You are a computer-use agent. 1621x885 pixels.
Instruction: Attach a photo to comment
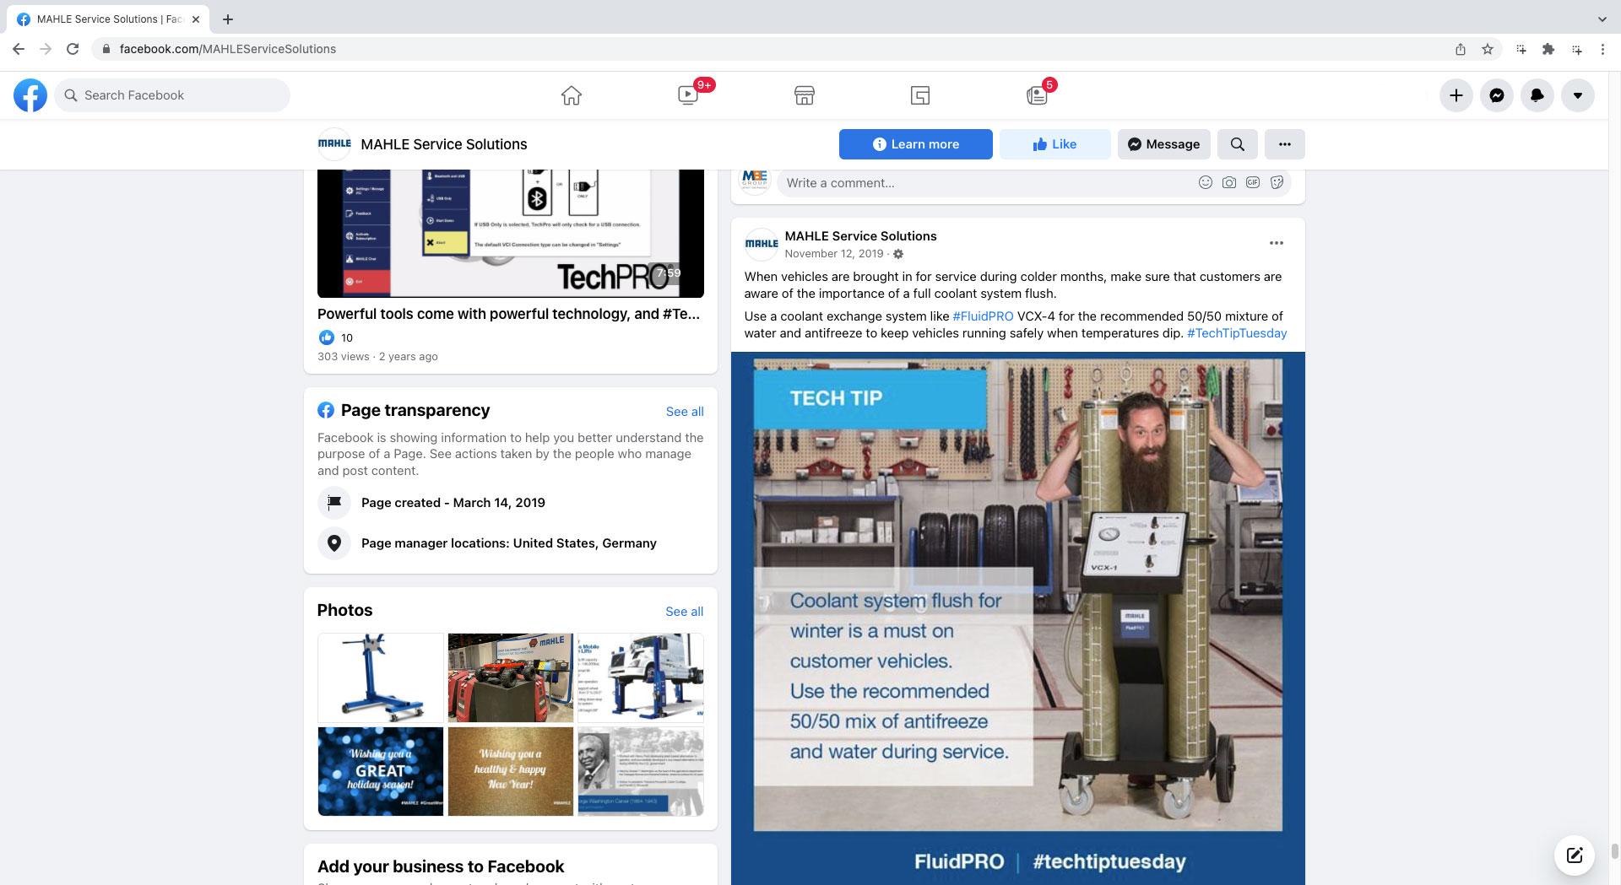pyautogui.click(x=1229, y=182)
